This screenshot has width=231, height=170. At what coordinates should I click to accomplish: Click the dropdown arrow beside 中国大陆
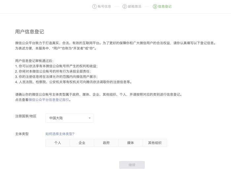[89, 118]
